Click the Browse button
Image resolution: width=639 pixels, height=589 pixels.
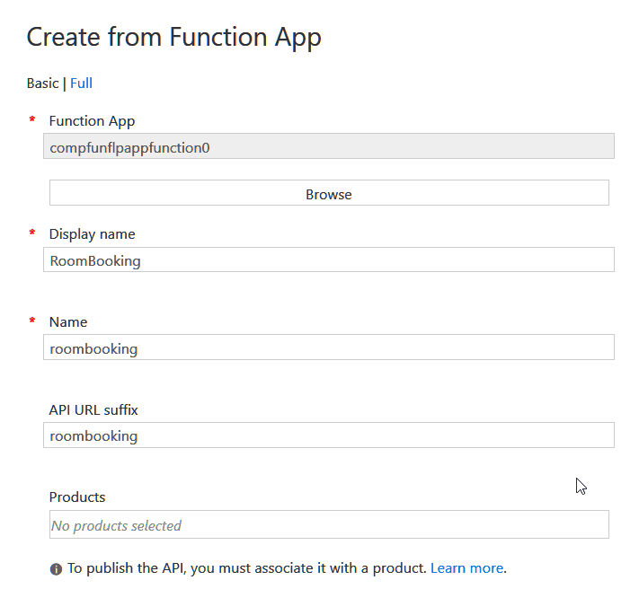pos(329,192)
